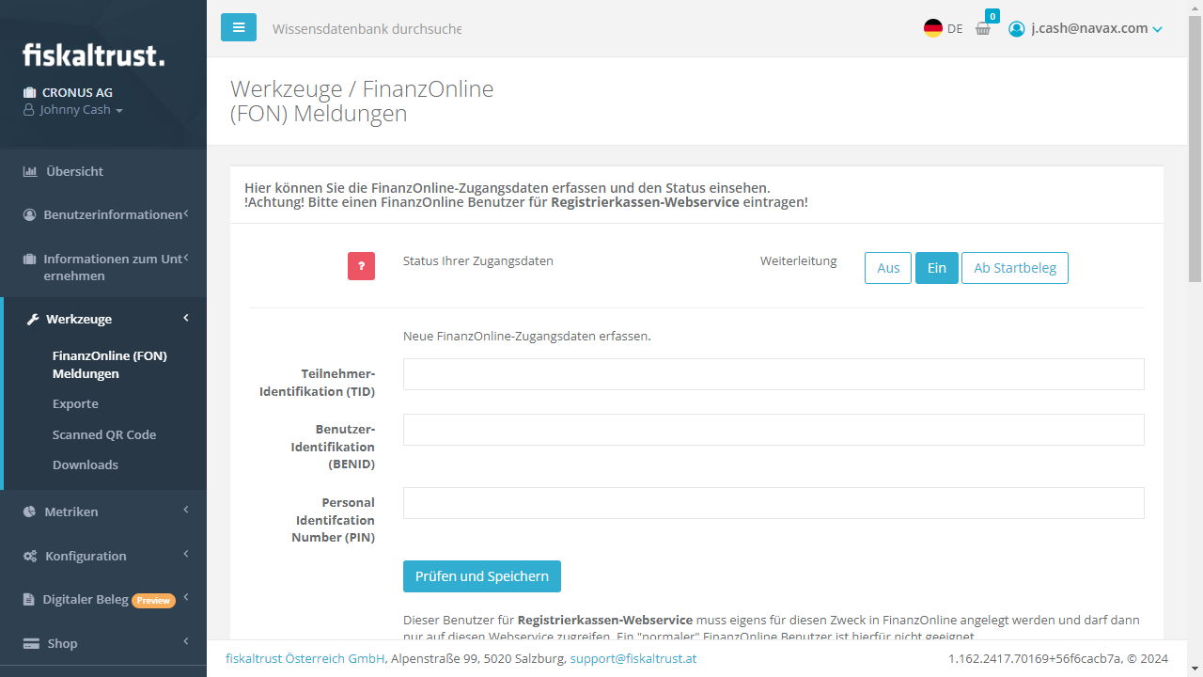Click the Metriken pie chart icon
1203x677 pixels.
[30, 512]
